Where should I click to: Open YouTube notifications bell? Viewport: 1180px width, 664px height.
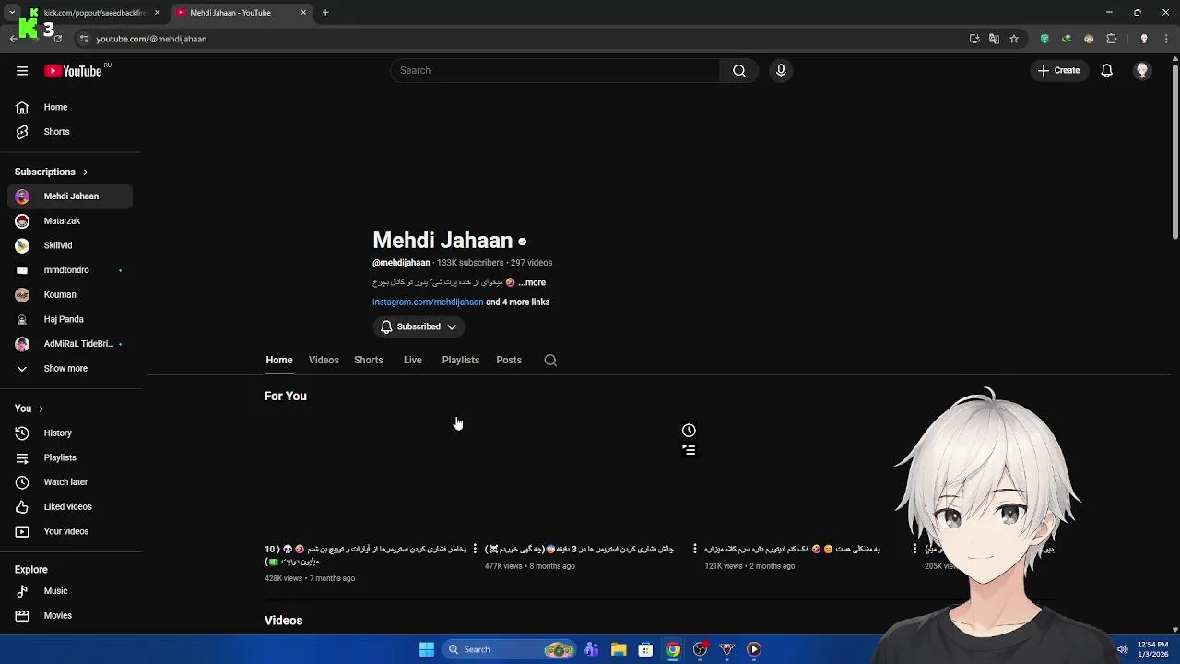1107,71
